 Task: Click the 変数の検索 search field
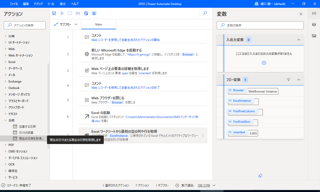pos(260,25)
